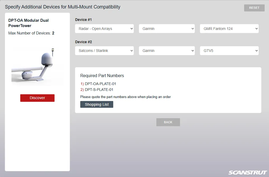
Task: Click the Required Part Numbers heading
Action: (x=102, y=76)
